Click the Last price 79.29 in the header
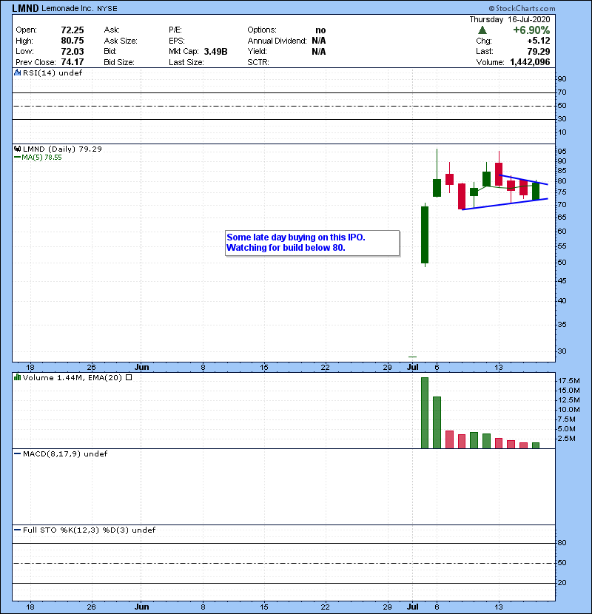The height and width of the screenshot is (614, 592). pos(539,51)
